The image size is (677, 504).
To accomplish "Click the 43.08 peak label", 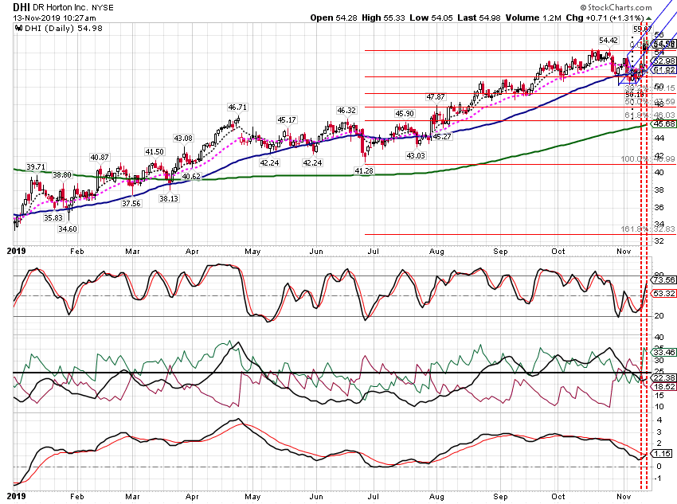I will coord(183,138).
